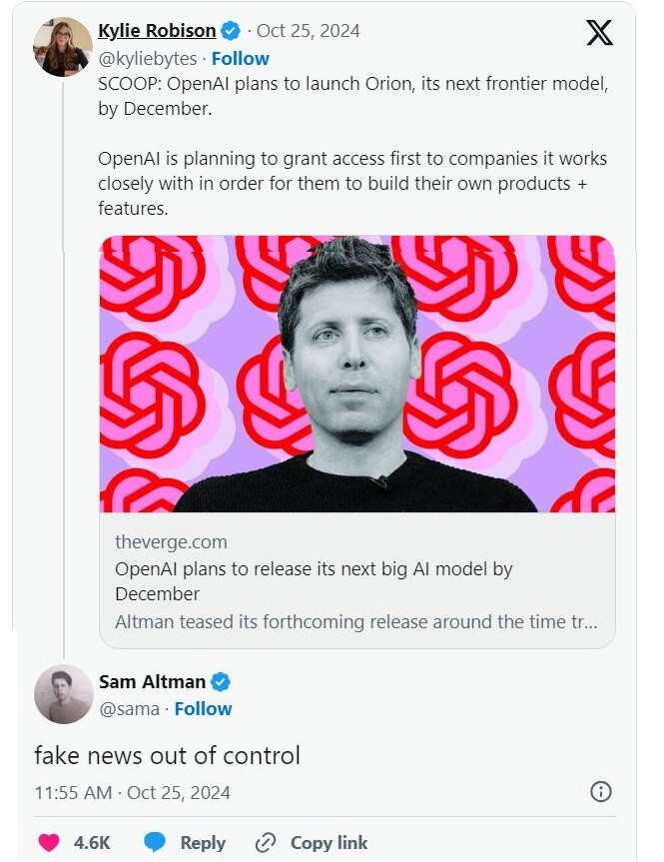The height and width of the screenshot is (862, 664).
Task: Open The Verge article preview image
Action: coord(356,374)
